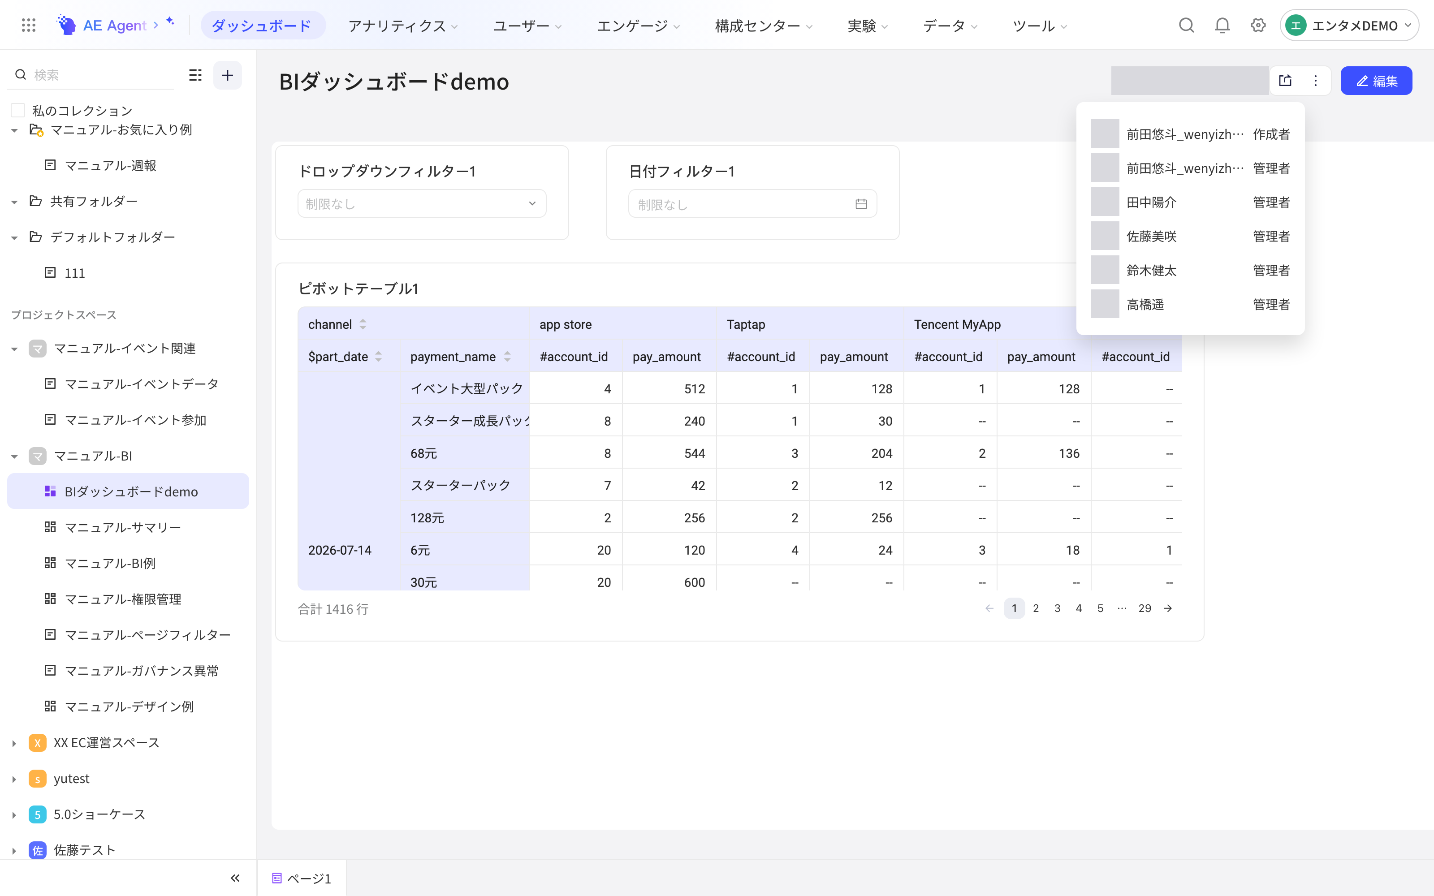This screenshot has height=896, width=1434.
Task: Open エンタメDEMO project dropdown
Action: point(1349,26)
